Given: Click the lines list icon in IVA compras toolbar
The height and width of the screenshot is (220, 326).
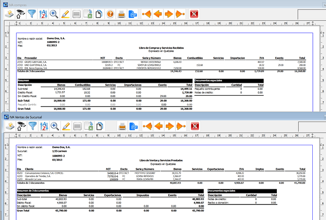Looking at the screenshot, I should point(77,14).
